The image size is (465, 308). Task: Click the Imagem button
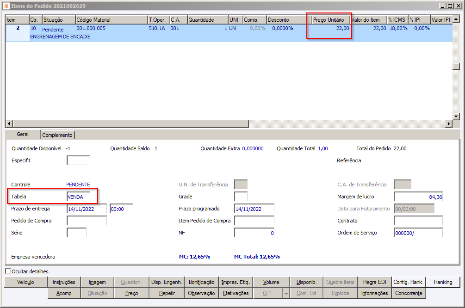click(x=97, y=282)
